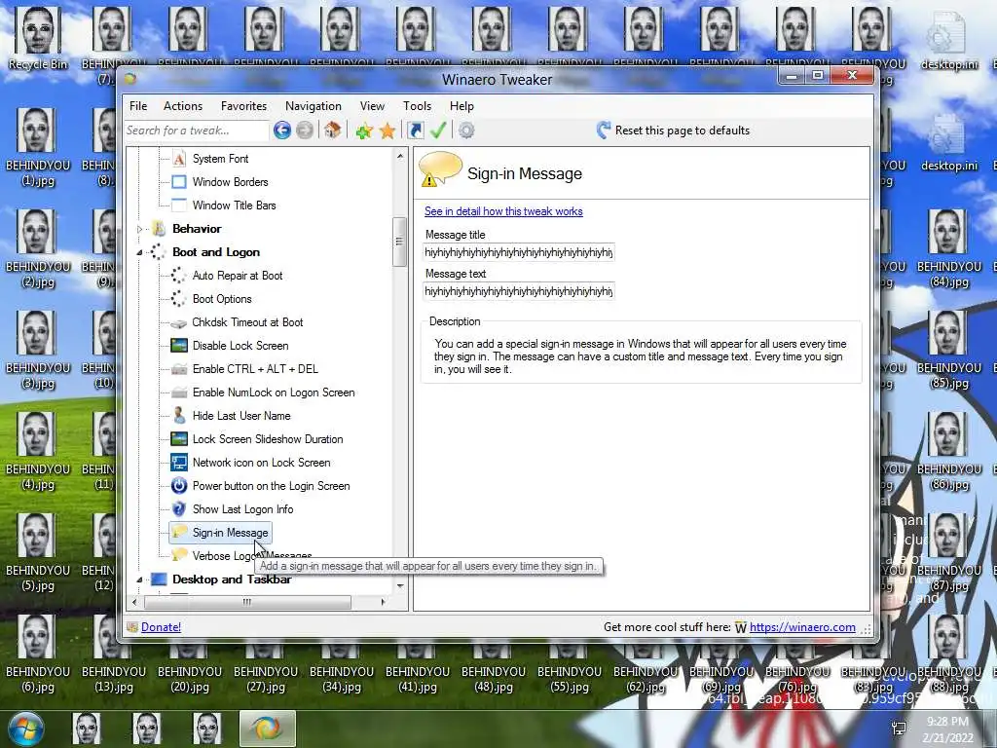The width and height of the screenshot is (997, 748).
Task: Click the export shortcut arrow toolbar icon
Action: tap(415, 131)
